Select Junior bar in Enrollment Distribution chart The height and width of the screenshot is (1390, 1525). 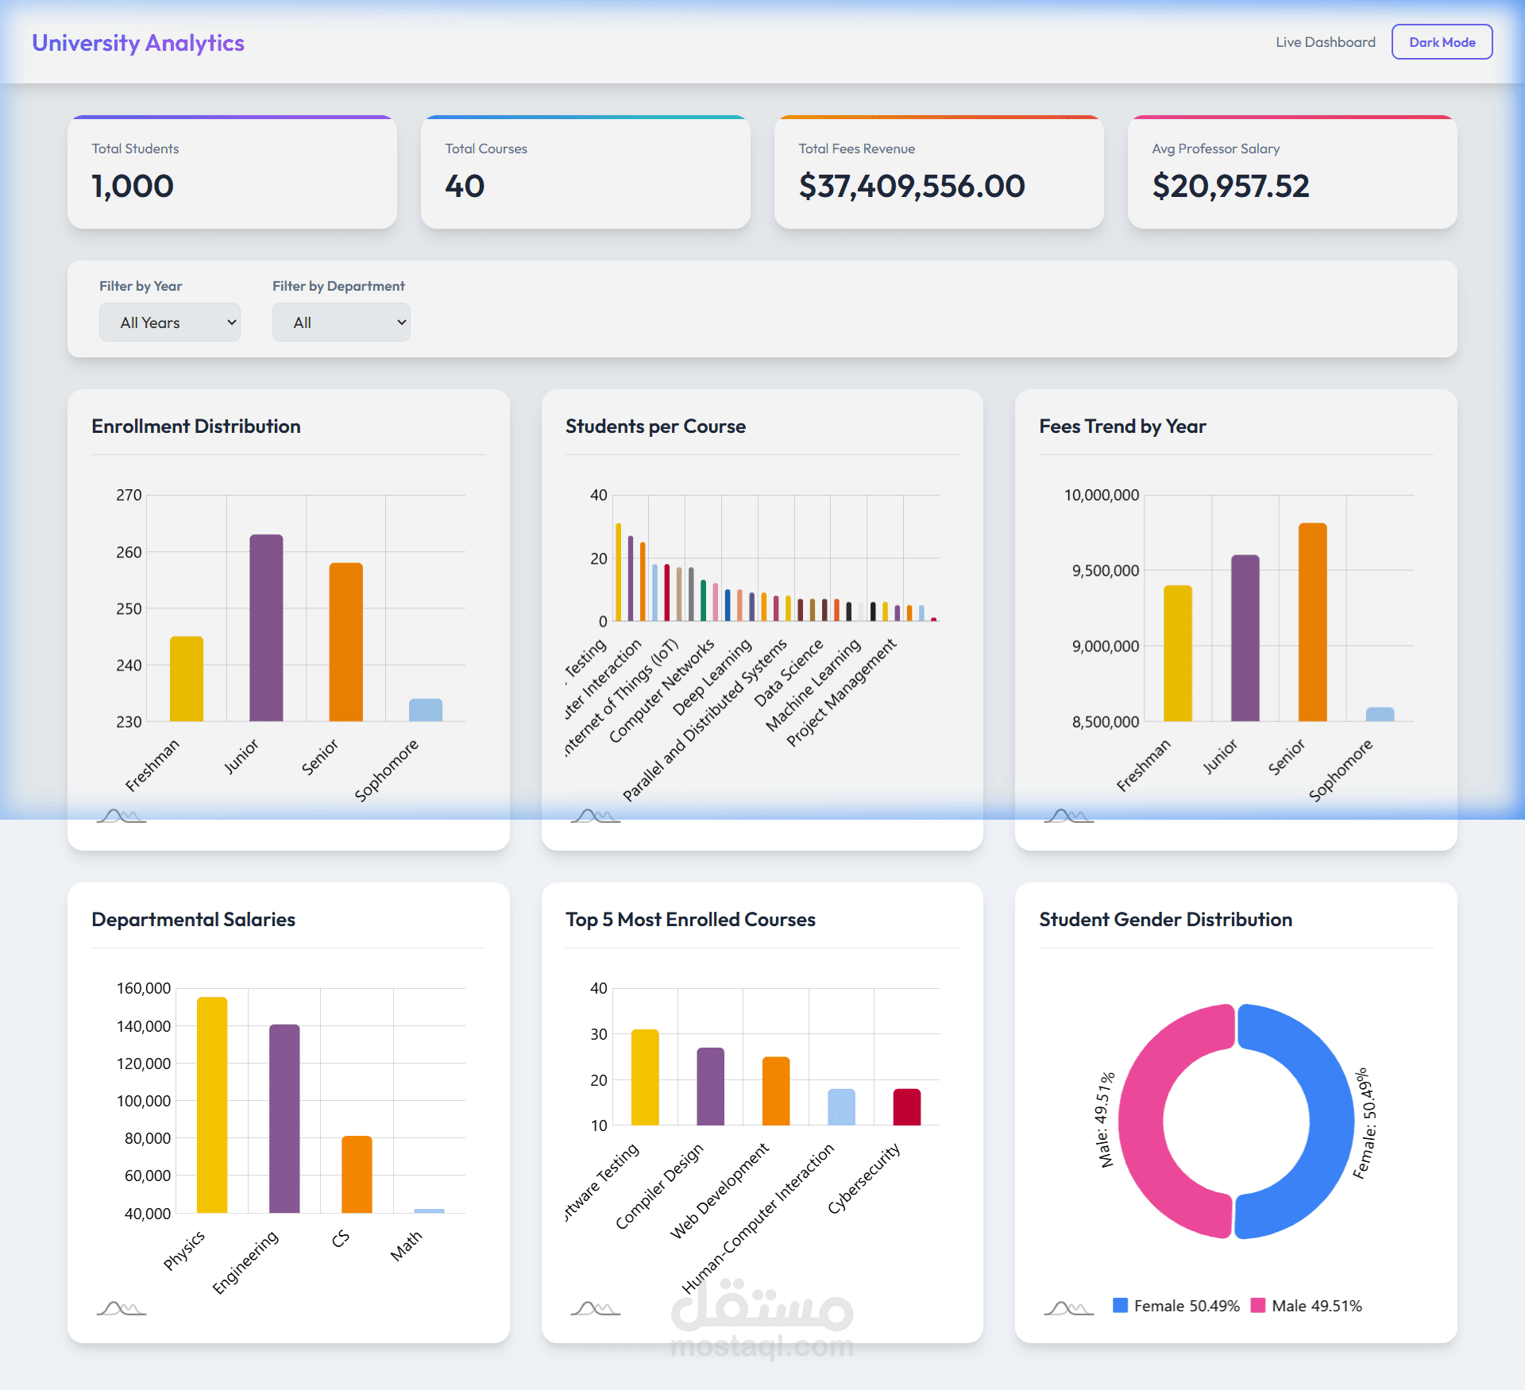point(266,628)
